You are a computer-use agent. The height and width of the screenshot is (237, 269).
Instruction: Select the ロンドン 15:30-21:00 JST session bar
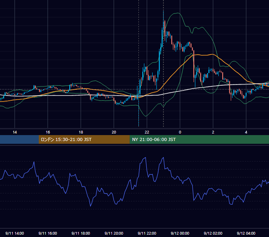(84, 139)
